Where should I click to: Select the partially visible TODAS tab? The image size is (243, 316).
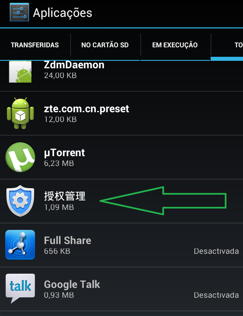pyautogui.click(x=227, y=45)
